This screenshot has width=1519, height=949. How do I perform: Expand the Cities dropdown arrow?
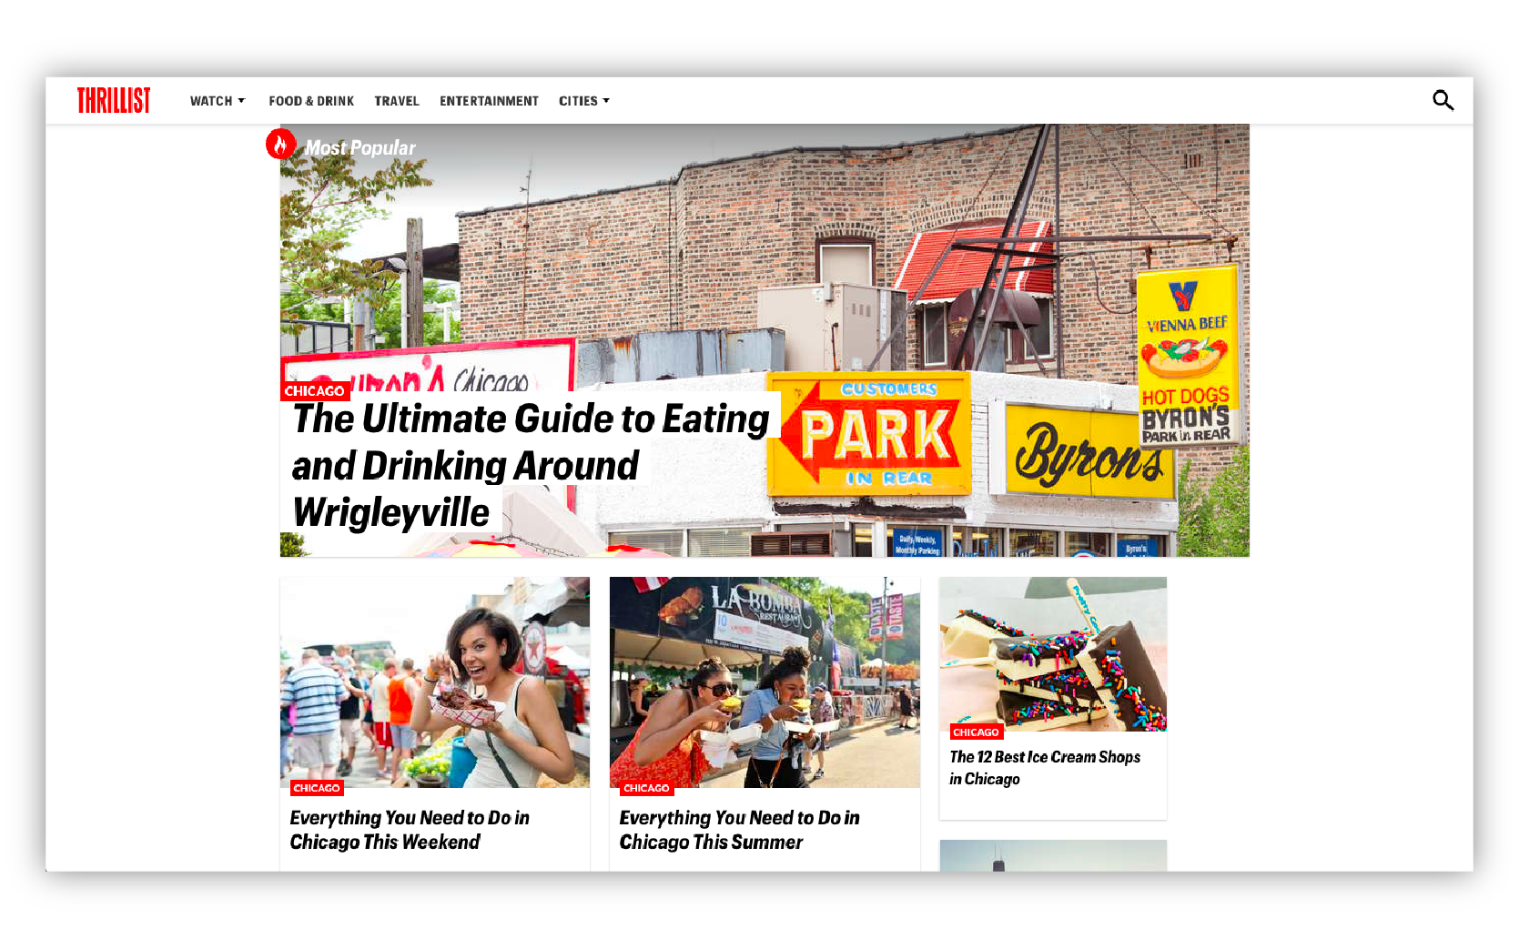coord(606,101)
